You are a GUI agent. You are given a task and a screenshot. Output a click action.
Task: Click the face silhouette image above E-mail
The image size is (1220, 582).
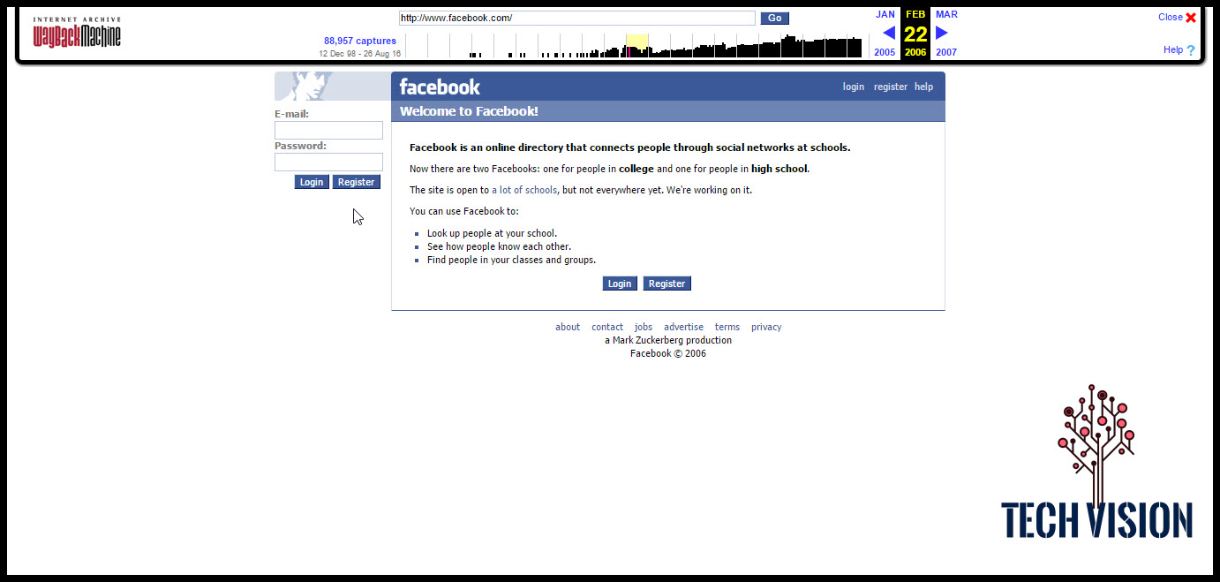pyautogui.click(x=332, y=87)
